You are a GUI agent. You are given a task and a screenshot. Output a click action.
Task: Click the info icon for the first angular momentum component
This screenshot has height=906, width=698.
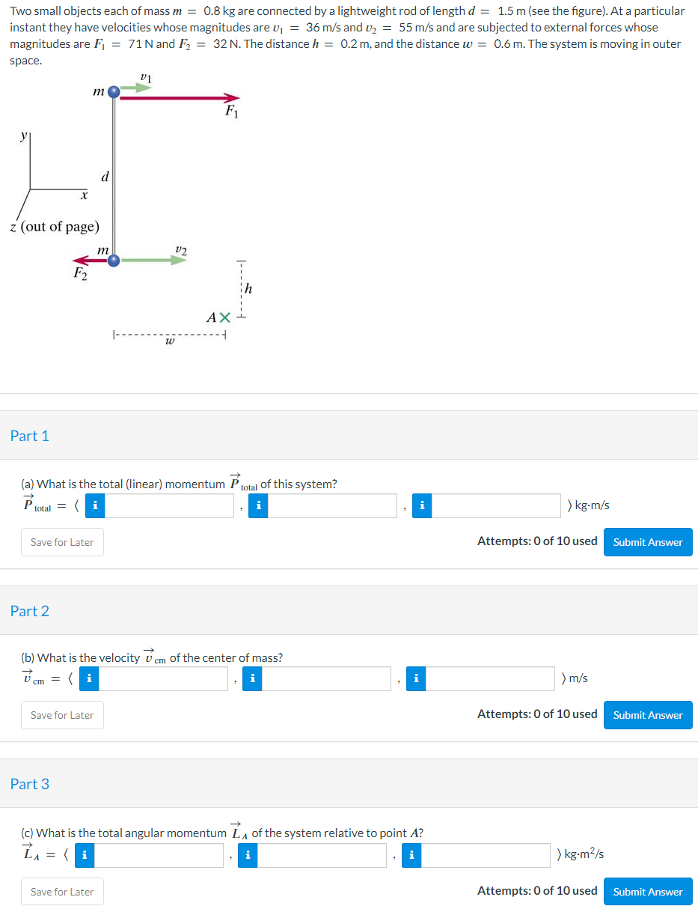click(83, 854)
